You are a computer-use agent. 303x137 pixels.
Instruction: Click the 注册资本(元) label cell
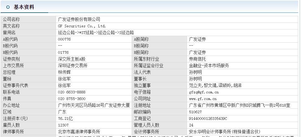click(28, 118)
